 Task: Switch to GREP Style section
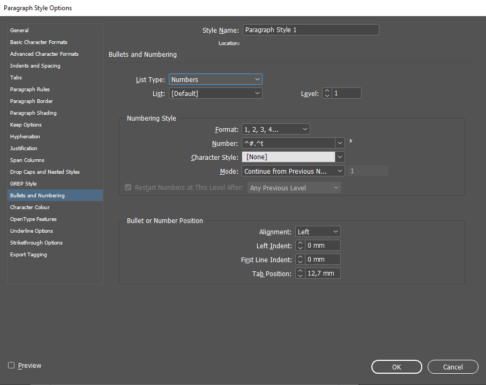24,184
